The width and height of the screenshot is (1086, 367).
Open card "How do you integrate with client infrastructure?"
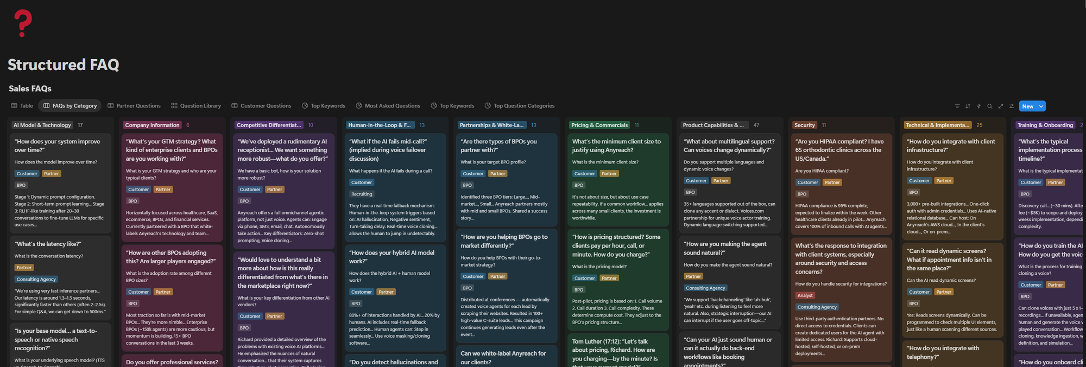(x=953, y=187)
